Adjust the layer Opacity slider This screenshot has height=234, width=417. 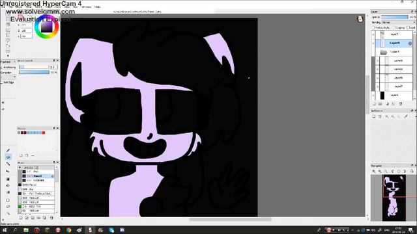395,17
